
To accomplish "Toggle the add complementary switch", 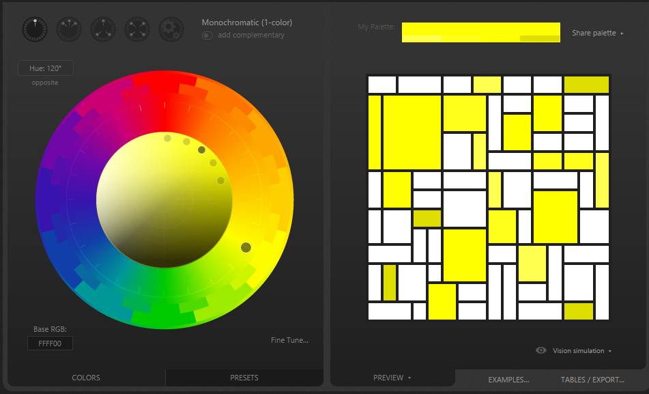I will (207, 36).
